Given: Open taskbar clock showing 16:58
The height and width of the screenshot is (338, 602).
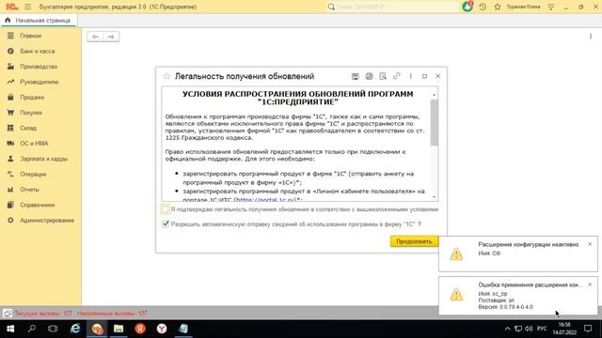Looking at the screenshot, I should coord(564,329).
